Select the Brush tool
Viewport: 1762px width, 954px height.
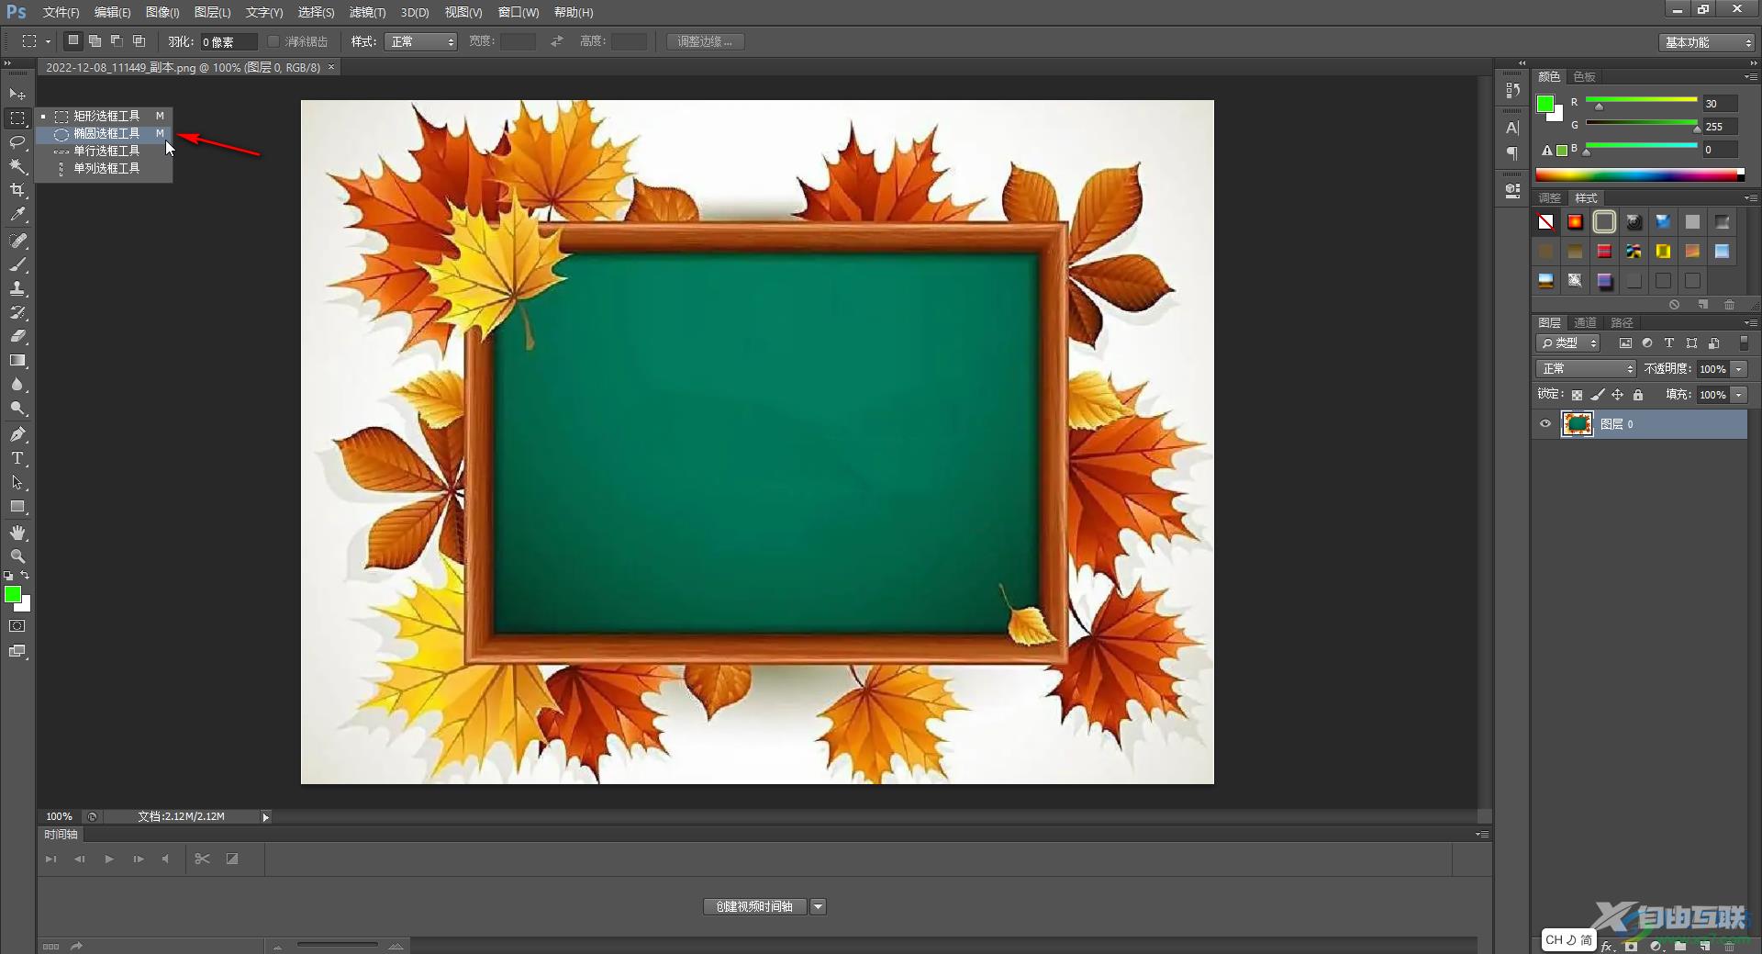point(17,264)
